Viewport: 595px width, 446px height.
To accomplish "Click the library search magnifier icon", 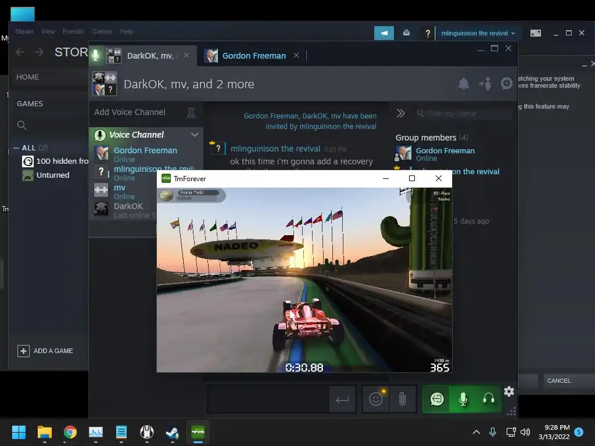I will 22,125.
